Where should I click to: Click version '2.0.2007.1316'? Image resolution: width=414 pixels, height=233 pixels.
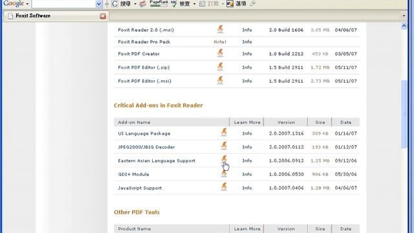286,133
